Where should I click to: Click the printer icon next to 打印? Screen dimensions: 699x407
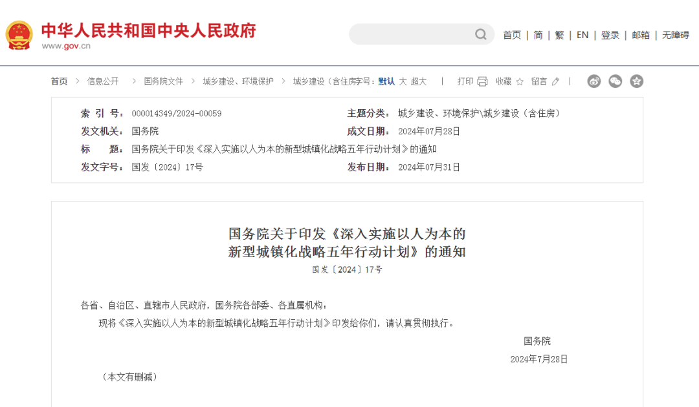tap(482, 81)
